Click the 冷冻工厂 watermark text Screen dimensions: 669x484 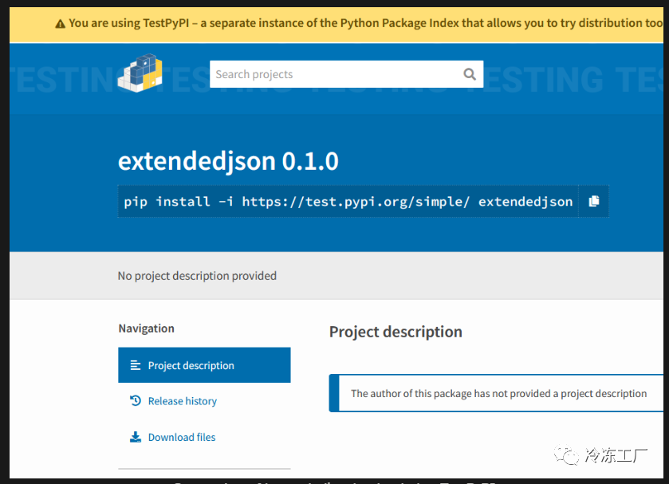[616, 455]
